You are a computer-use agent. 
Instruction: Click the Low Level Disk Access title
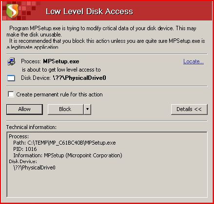click(x=89, y=11)
